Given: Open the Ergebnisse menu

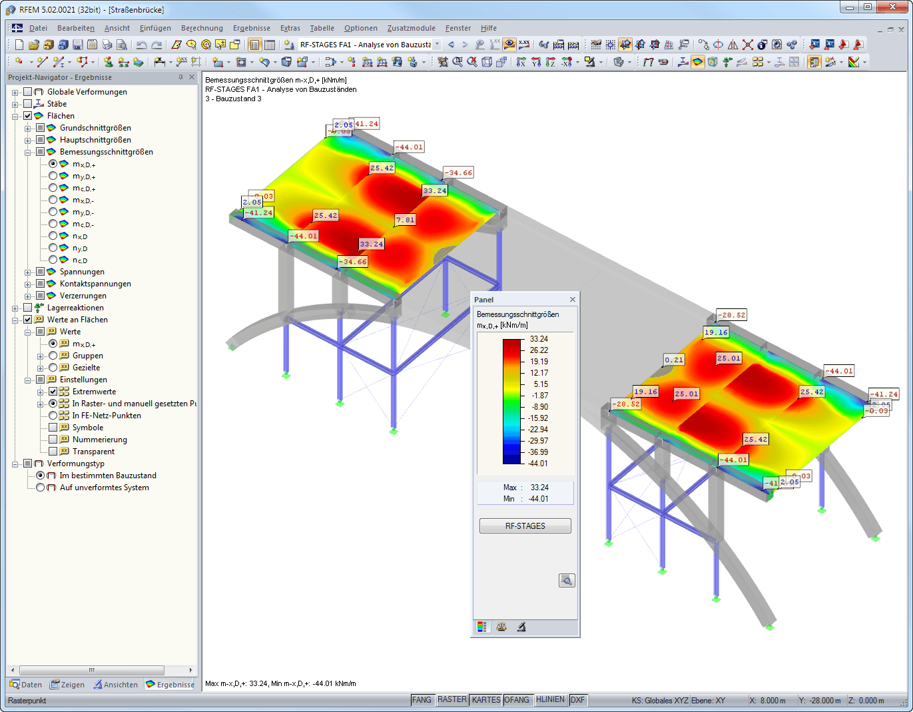Looking at the screenshot, I should coord(252,28).
